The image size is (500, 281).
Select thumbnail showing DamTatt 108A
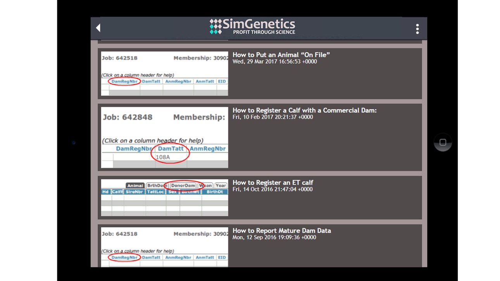click(164, 137)
